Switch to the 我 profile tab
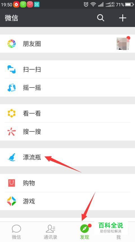 118,237
